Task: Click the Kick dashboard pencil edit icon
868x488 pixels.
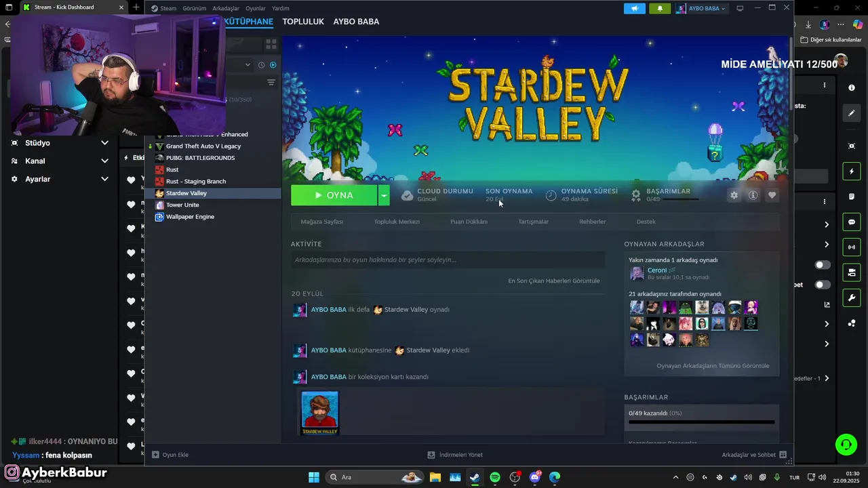Action: click(x=852, y=113)
